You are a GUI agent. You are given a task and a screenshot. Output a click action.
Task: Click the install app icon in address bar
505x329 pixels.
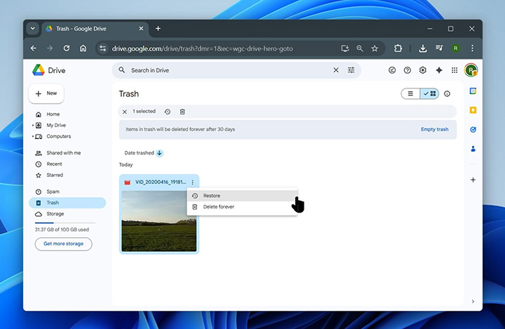coord(345,48)
